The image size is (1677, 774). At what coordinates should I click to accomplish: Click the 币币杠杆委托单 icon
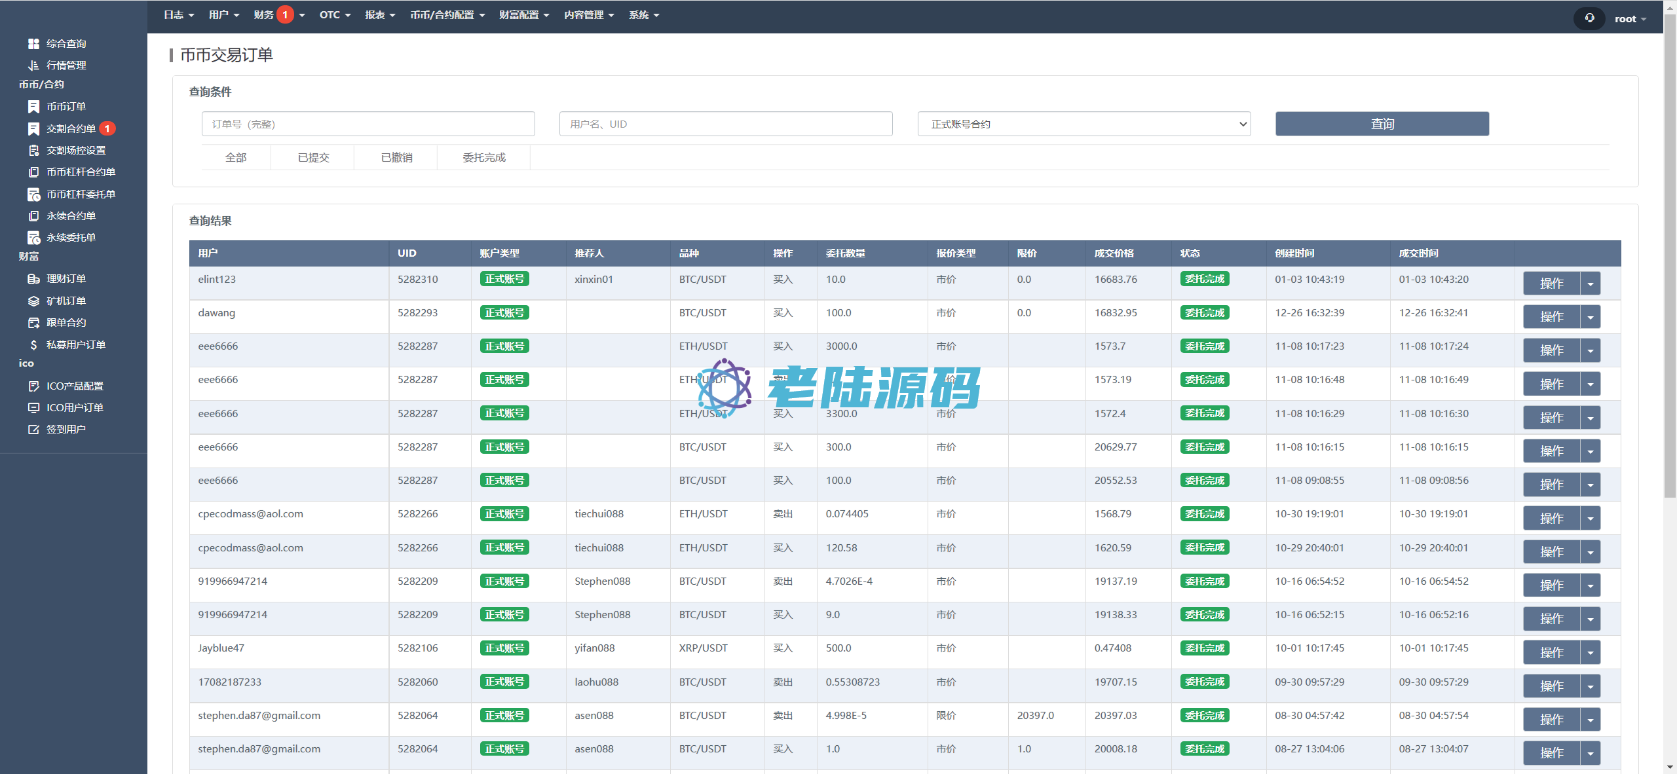33,194
